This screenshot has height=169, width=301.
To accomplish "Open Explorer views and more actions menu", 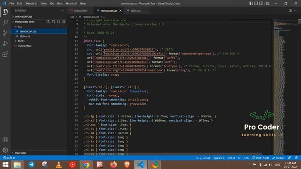I will click(62, 11).
